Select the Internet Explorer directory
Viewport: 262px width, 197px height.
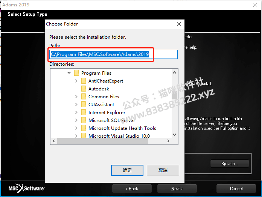click(x=107, y=113)
